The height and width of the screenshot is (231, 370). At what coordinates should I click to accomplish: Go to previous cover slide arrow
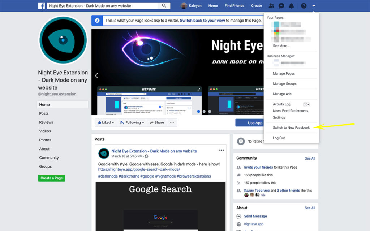tap(96, 75)
